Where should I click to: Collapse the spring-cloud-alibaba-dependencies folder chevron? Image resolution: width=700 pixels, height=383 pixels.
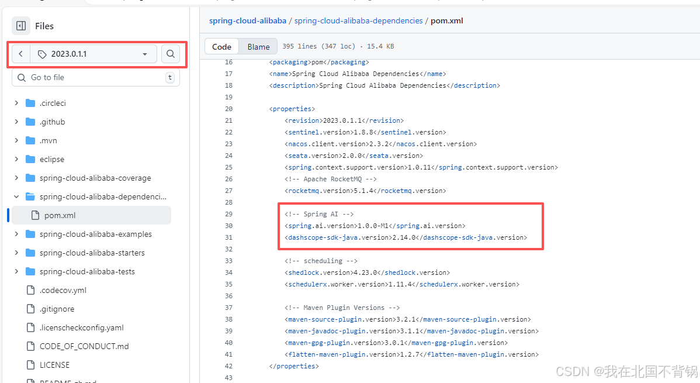tap(16, 196)
